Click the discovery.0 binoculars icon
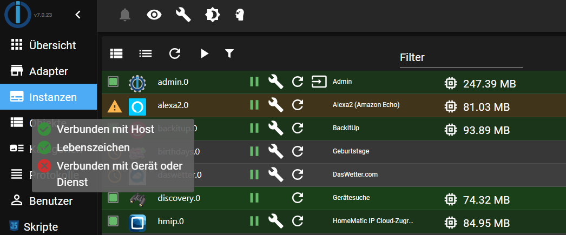 click(x=137, y=199)
